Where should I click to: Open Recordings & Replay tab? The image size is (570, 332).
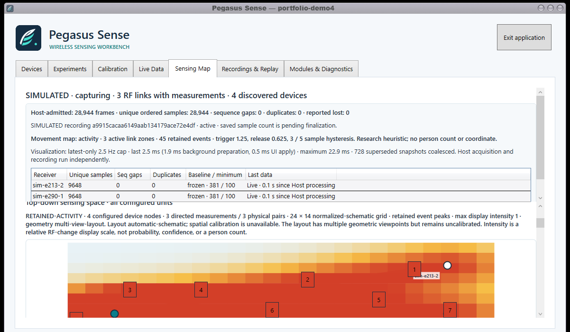point(250,69)
